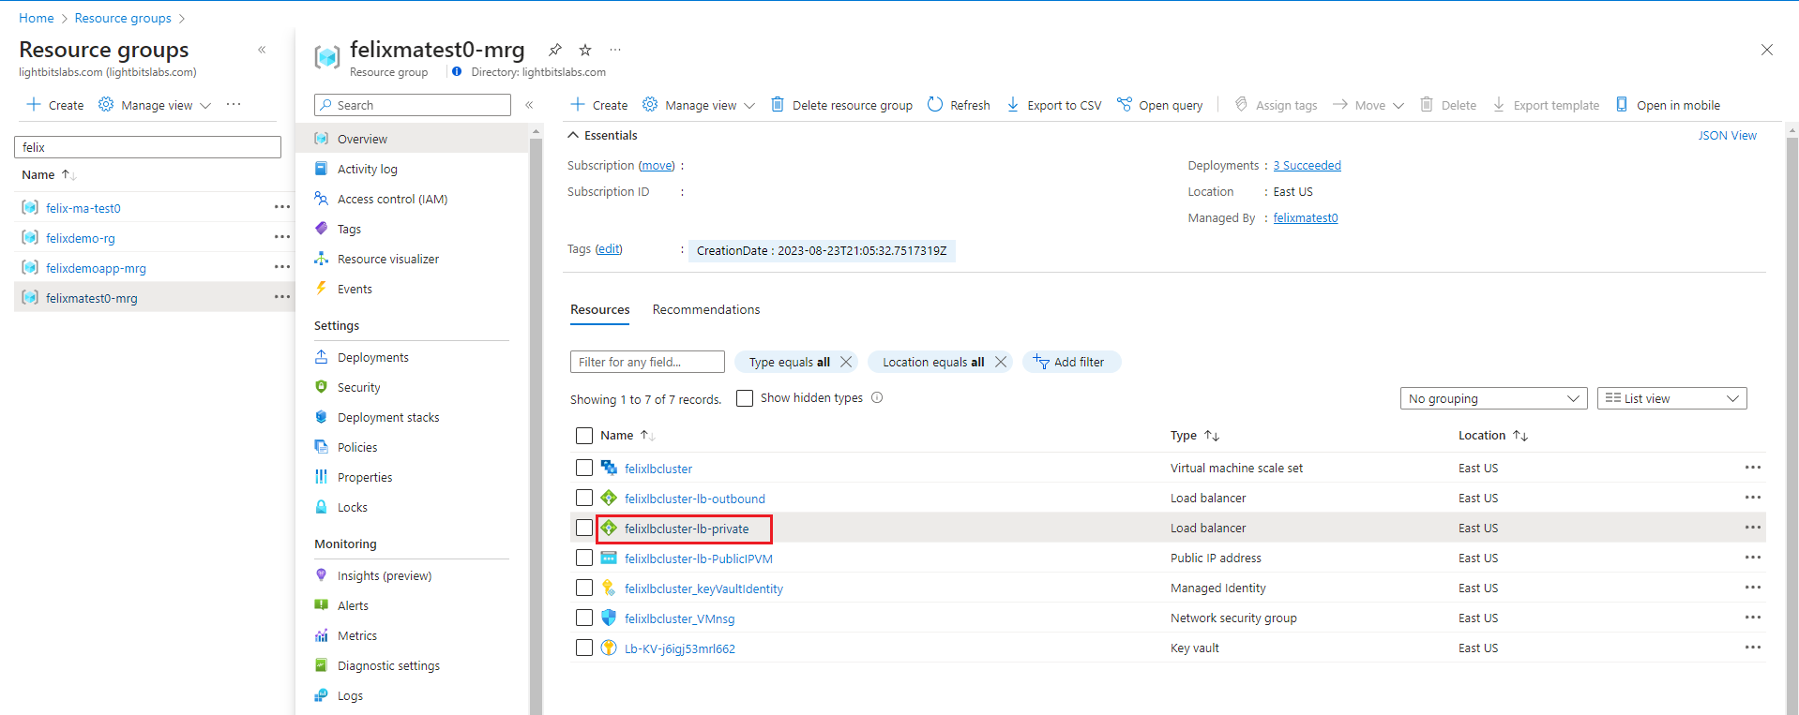Export resources to CSV
Viewport: 1799px width, 715px height.
[1053, 105]
